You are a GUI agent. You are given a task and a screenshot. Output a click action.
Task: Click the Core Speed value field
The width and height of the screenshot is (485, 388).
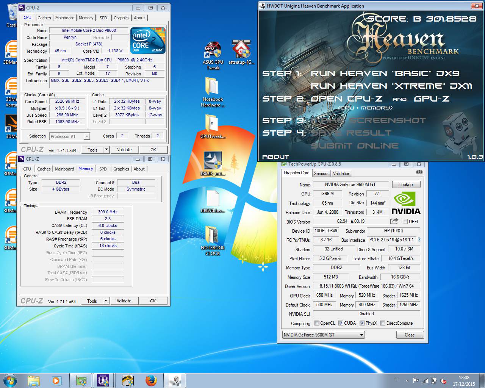[x=67, y=102]
